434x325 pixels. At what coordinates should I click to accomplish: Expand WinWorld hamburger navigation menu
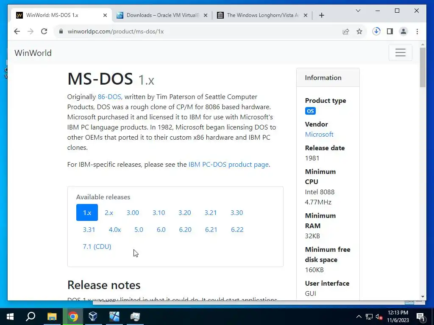pos(400,52)
